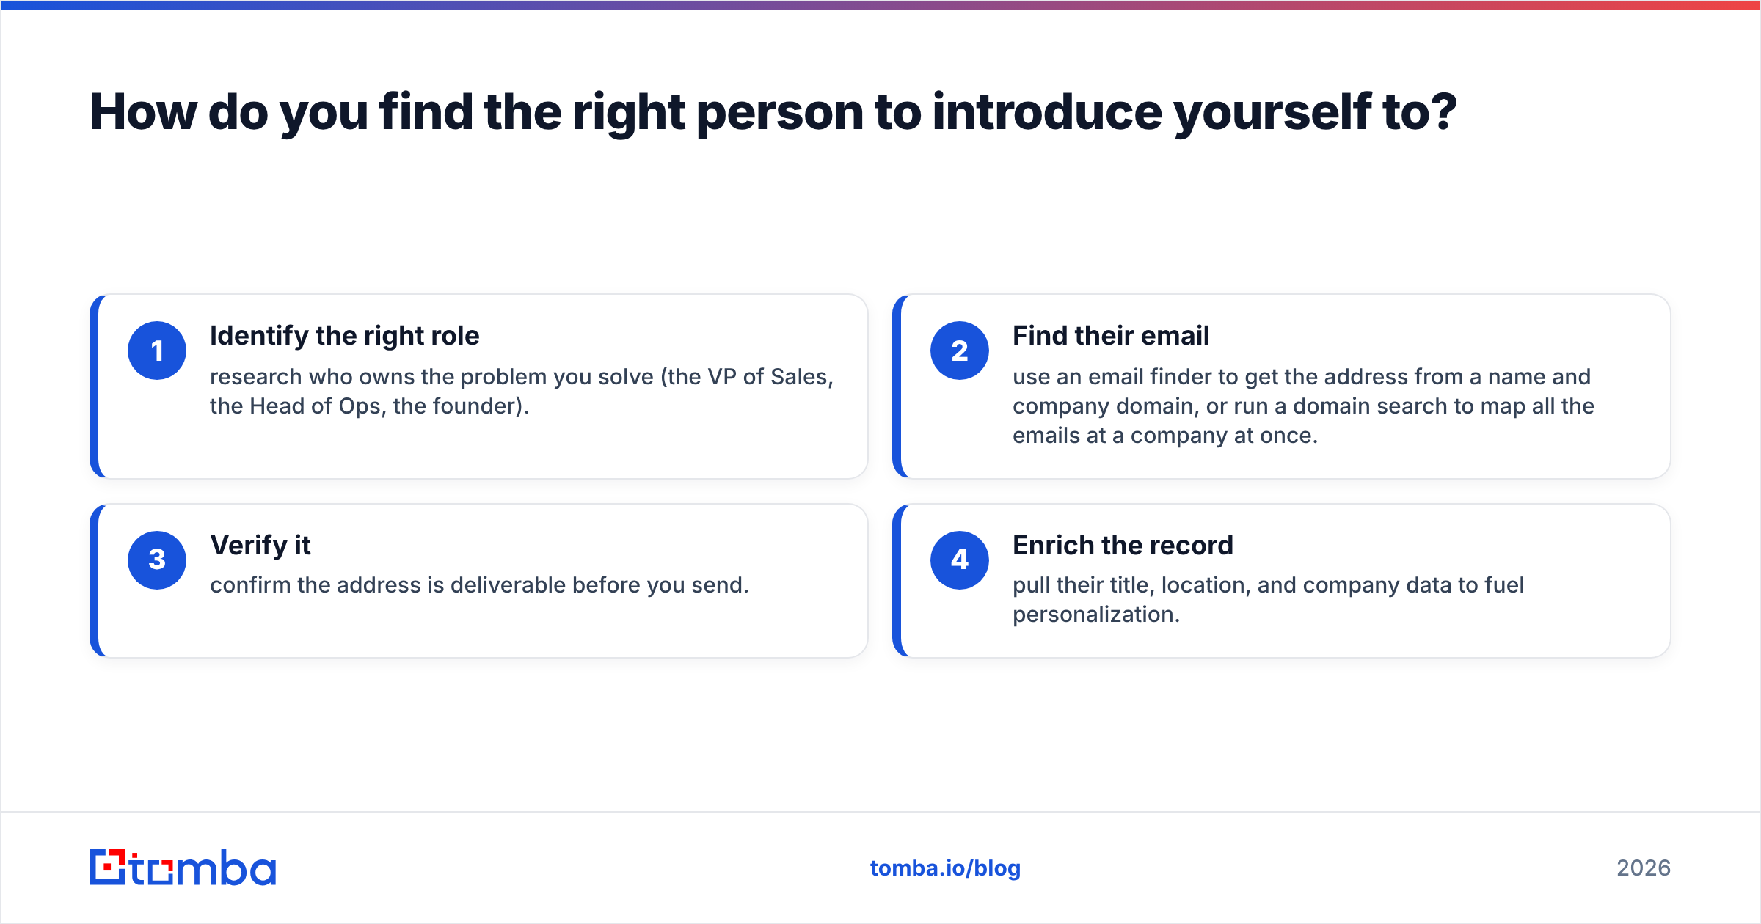Click the tomba wordmark text in footer
This screenshot has height=924, width=1761.
click(203, 868)
